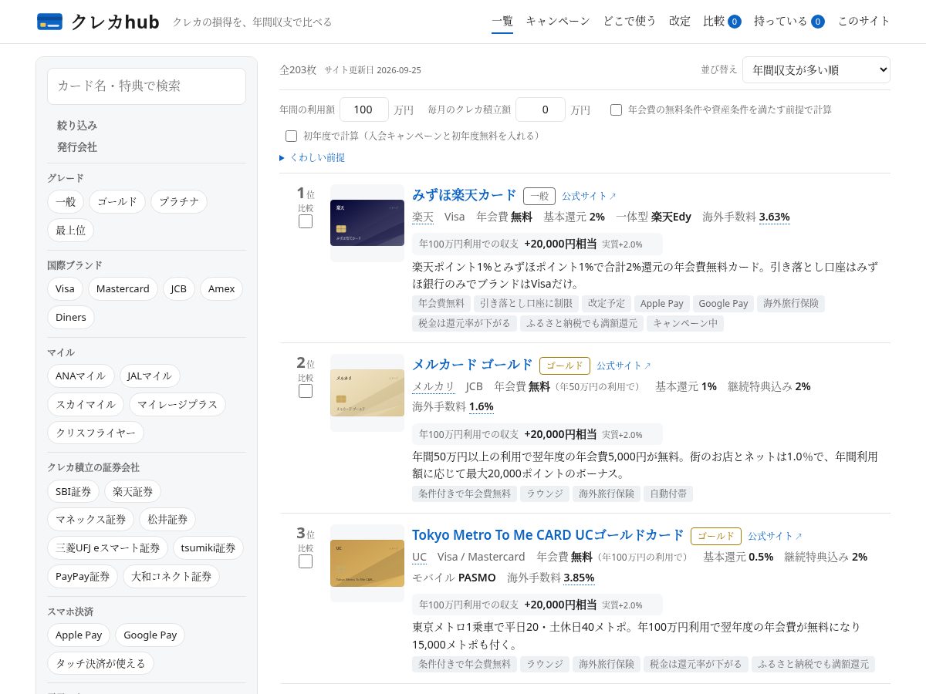
Task: Filter by プラチナ grade
Action: (179, 202)
